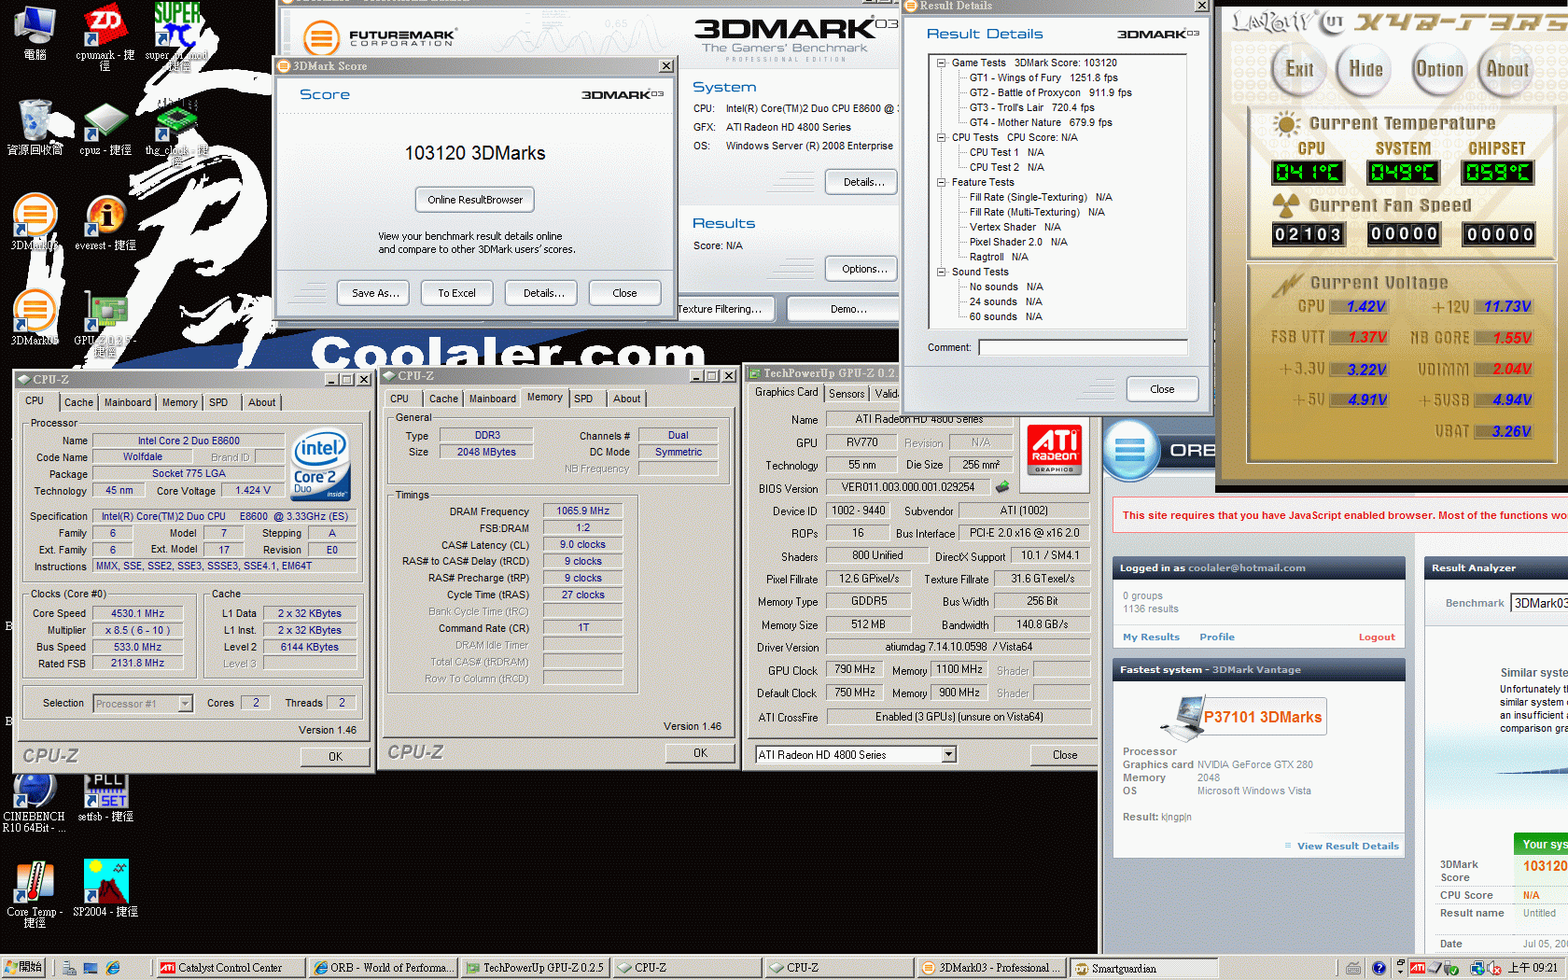Viewport: 1568px width, 980px height.
Task: Open ATI tray icon in system tray
Action: click(1418, 968)
